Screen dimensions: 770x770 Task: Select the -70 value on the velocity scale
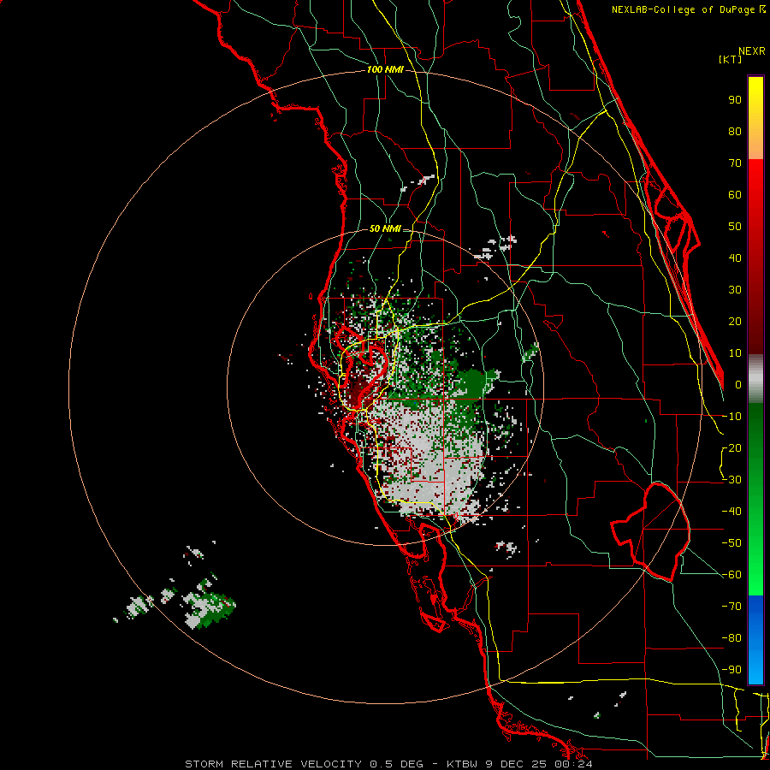click(x=731, y=607)
